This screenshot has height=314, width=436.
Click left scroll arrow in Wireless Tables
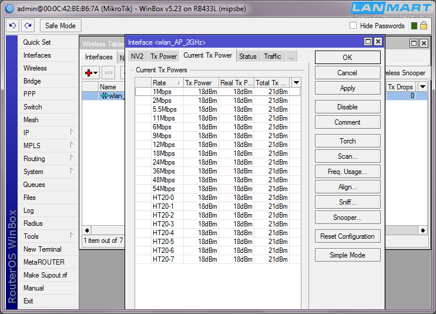click(87, 231)
